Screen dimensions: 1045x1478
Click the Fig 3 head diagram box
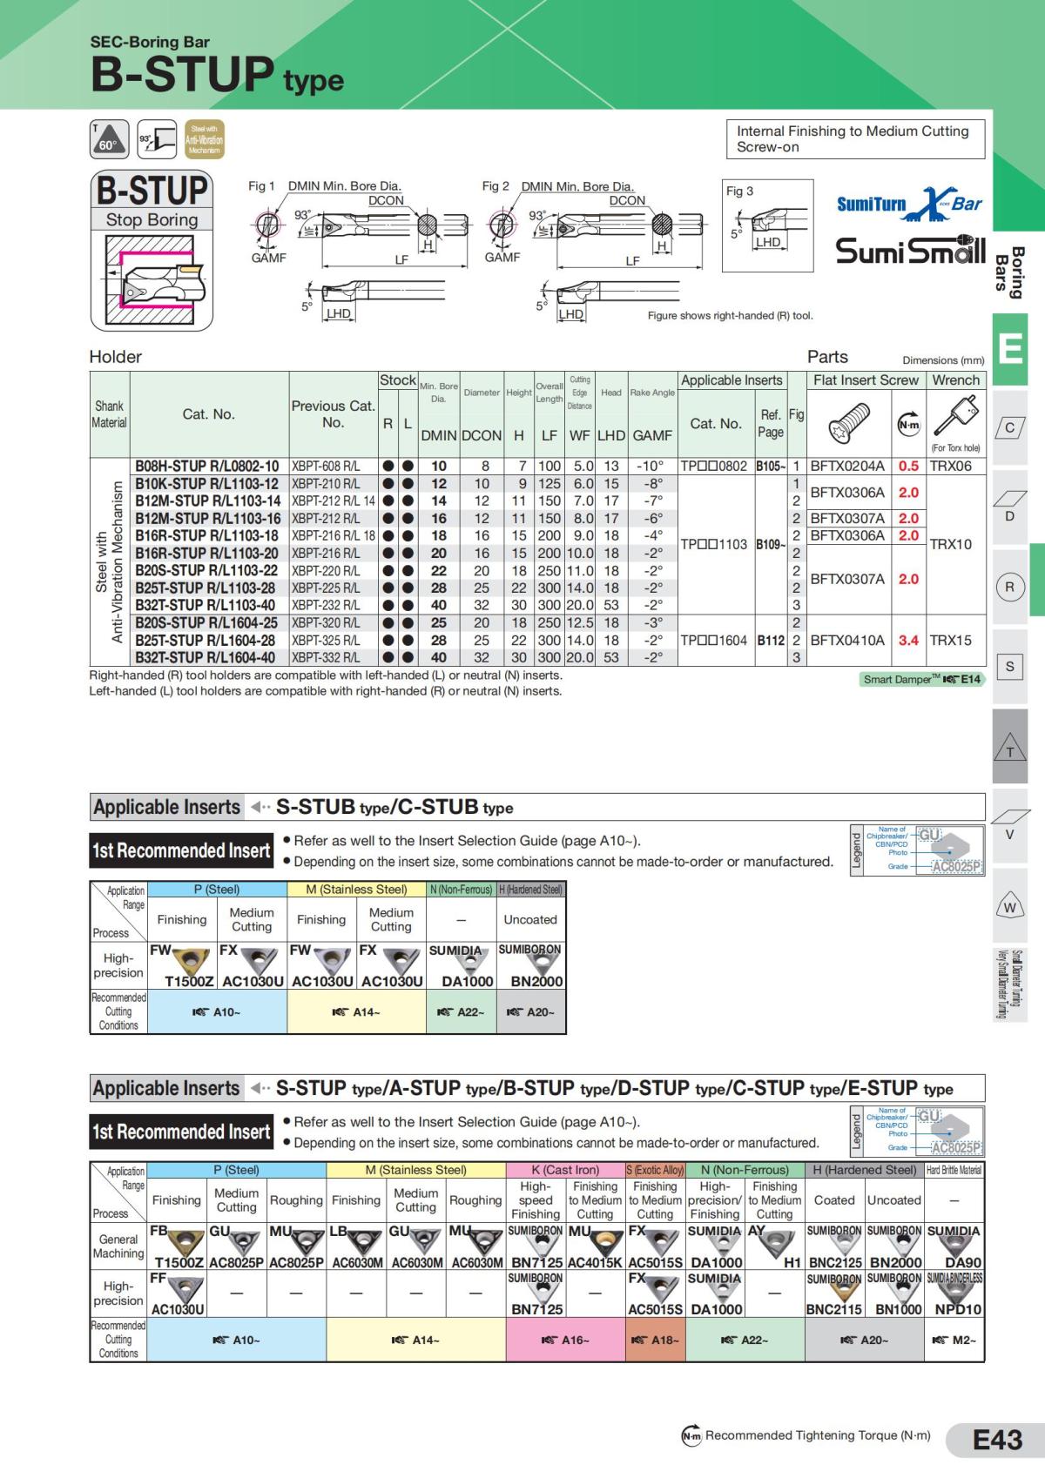(x=767, y=225)
